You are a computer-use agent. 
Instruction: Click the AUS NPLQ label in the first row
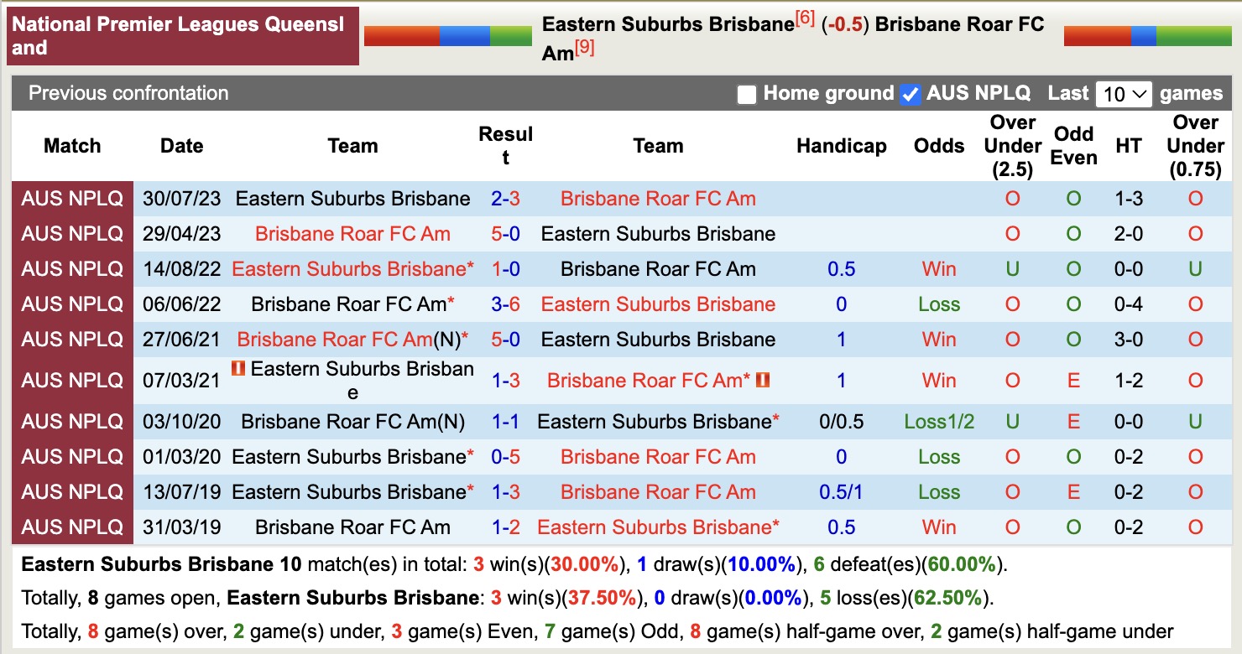coord(72,199)
